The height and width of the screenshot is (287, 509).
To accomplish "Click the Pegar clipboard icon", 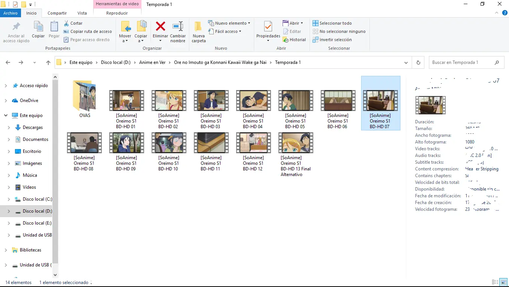I will [54, 30].
